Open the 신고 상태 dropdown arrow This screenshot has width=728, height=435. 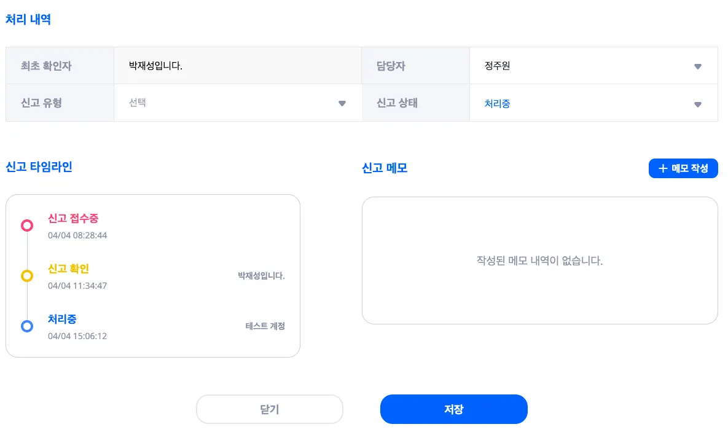tap(697, 104)
